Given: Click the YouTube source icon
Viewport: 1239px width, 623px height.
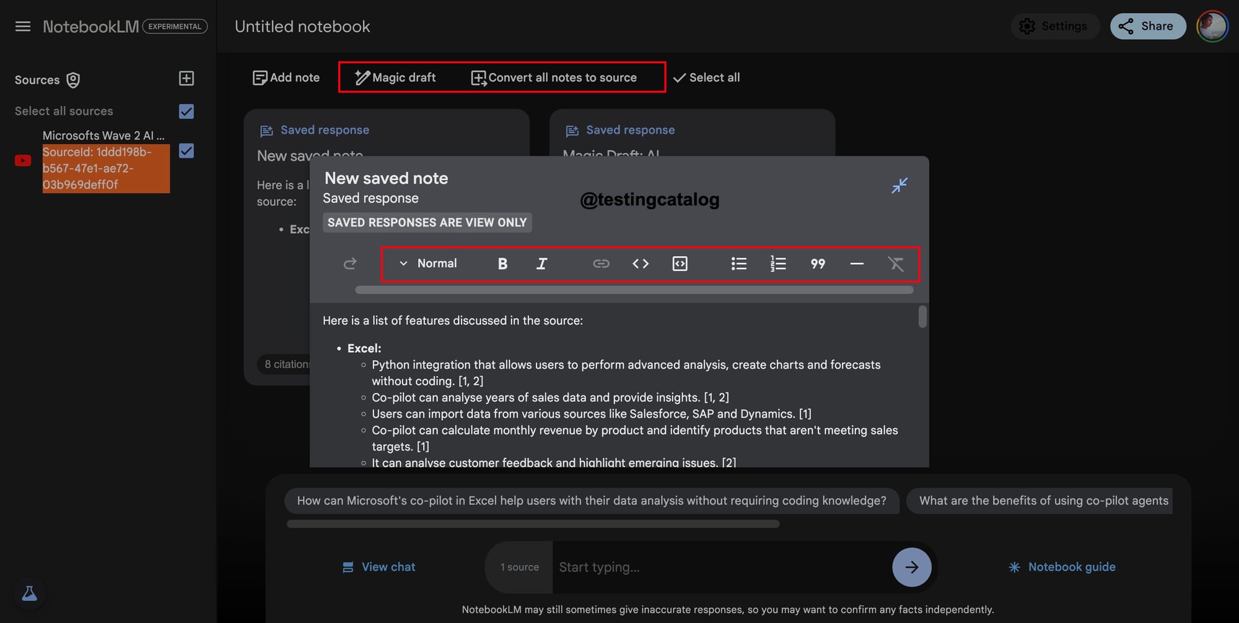Looking at the screenshot, I should (x=23, y=161).
